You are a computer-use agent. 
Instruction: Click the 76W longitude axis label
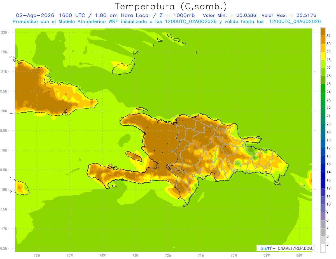pyautogui.click(x=37, y=255)
